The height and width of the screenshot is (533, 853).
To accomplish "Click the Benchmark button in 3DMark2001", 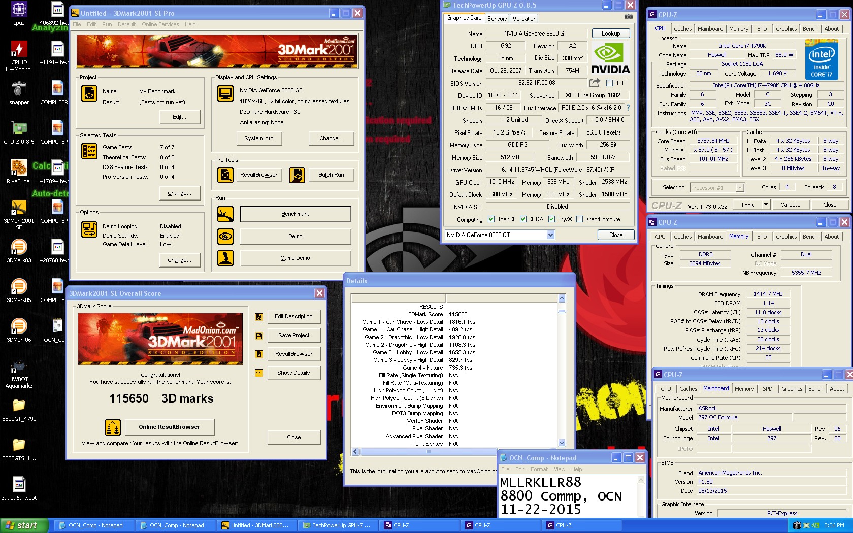I will [296, 214].
